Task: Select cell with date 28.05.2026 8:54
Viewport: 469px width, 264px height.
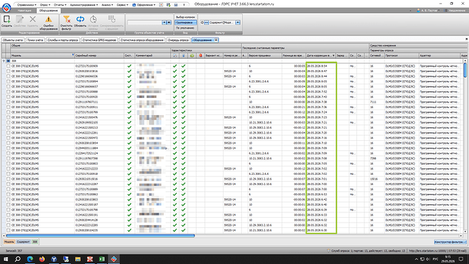Action: tap(321, 66)
